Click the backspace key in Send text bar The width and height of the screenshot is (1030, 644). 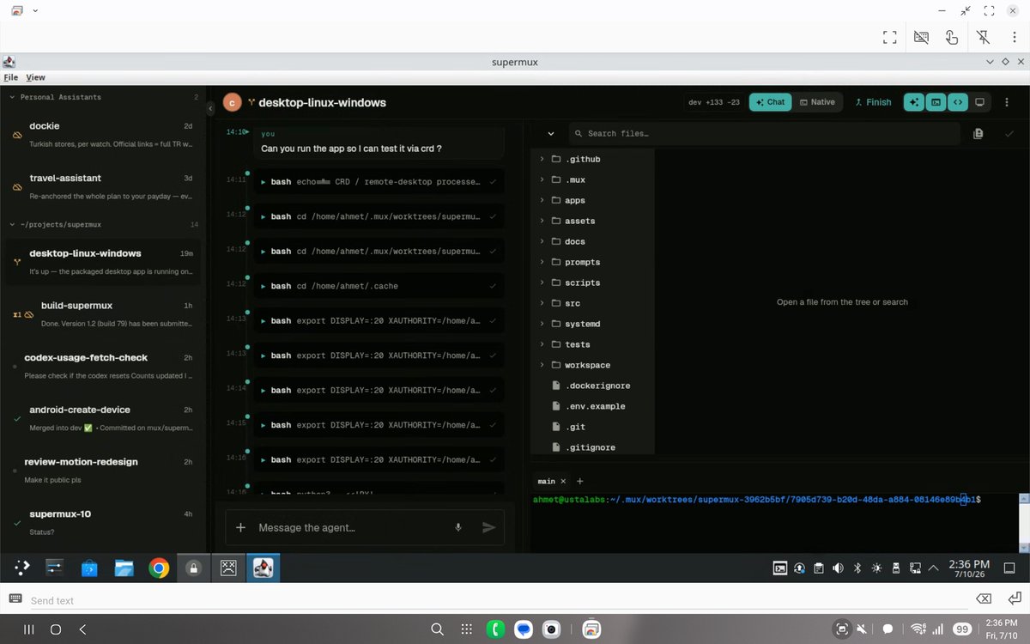click(x=984, y=598)
